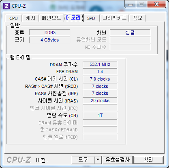This screenshot has height=168, width=169.
Task: Switch to the 그래픽카드 tab
Action: 115,18
